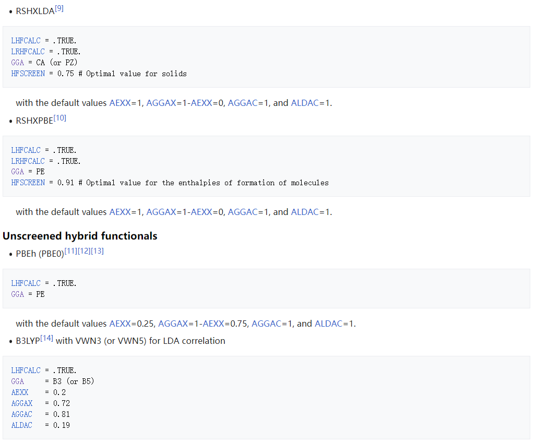Click AGGAX link below the RSHXPBE block
This screenshot has width=536, height=443.
161,212
